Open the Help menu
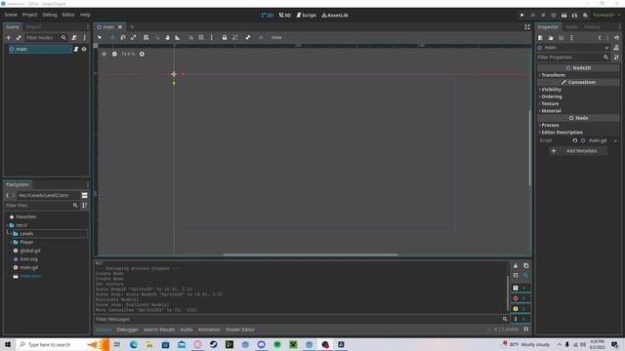The image size is (625, 351). click(85, 15)
